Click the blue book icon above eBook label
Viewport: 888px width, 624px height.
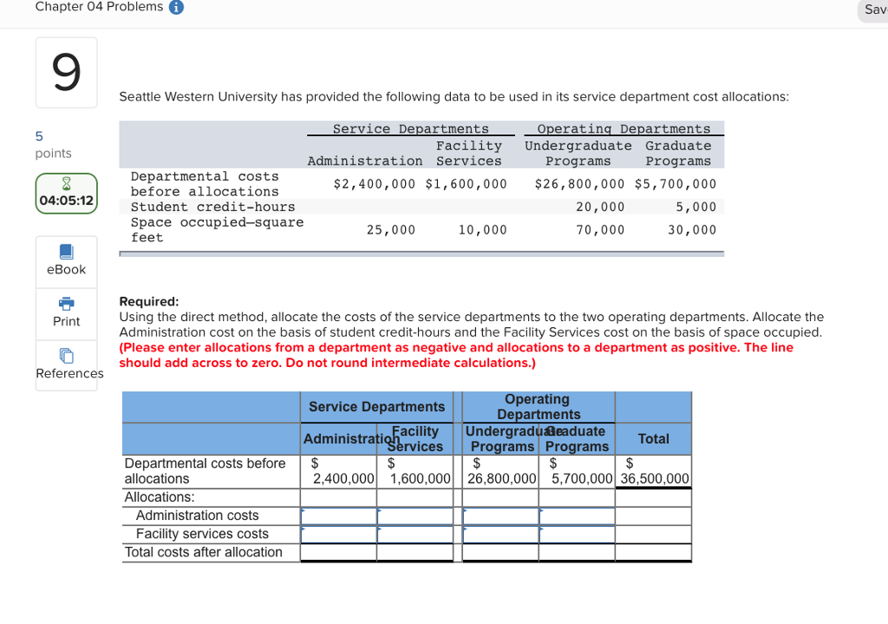[66, 253]
